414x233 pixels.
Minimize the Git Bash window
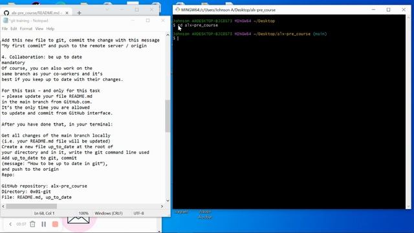[x=373, y=10]
